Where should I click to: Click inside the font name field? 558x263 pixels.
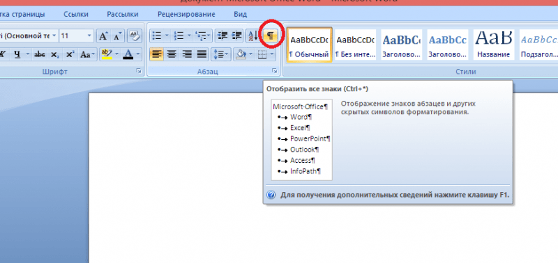pos(25,36)
